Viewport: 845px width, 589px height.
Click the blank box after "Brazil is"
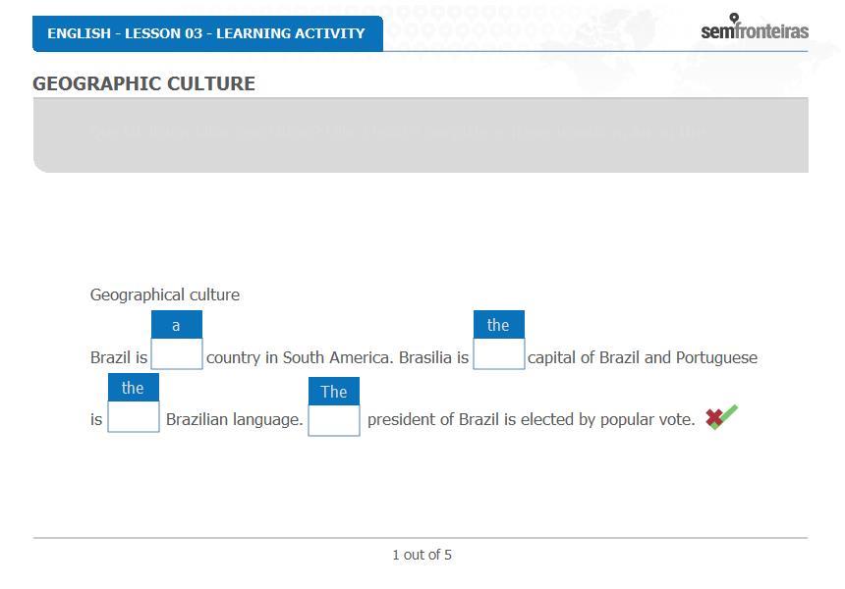tap(177, 353)
